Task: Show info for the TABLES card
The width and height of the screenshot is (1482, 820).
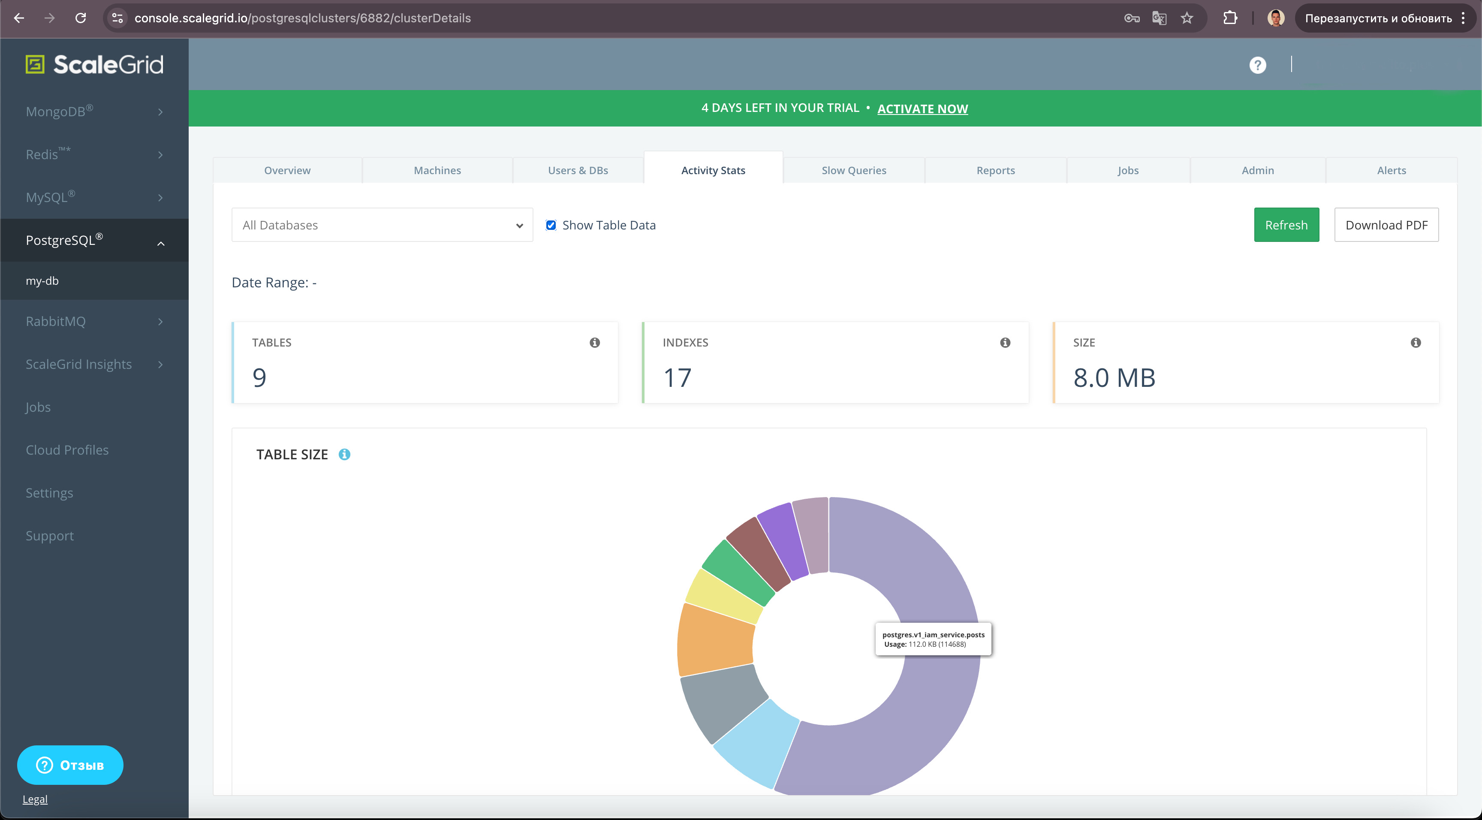Action: pos(595,342)
